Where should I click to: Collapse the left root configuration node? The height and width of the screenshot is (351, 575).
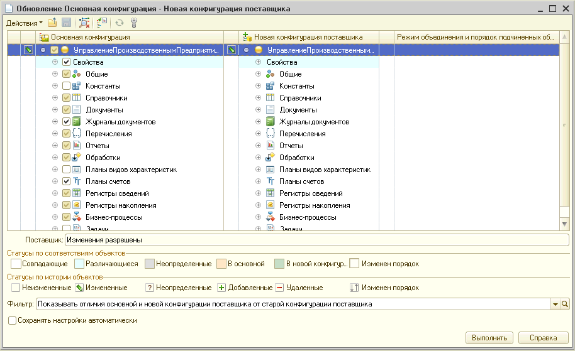(x=43, y=50)
